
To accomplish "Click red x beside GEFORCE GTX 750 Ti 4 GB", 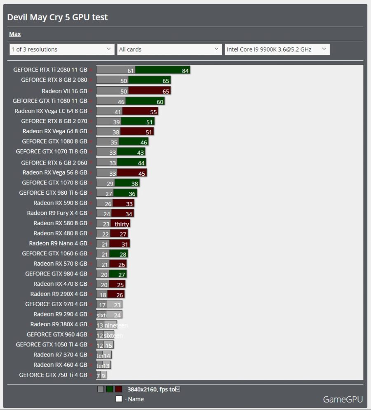I will tap(91, 375).
